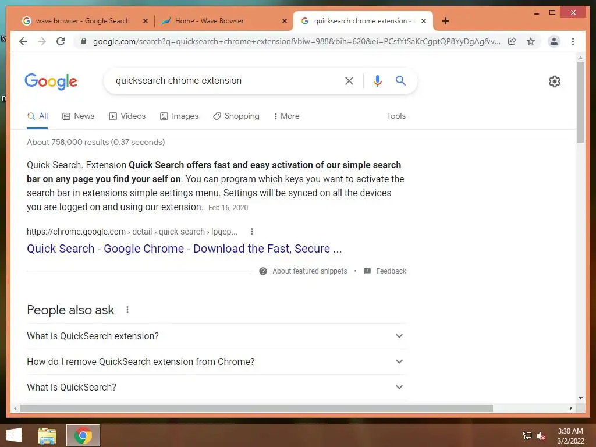Click Chrome icon in taskbar
Image resolution: width=596 pixels, height=447 pixels.
coord(83,435)
